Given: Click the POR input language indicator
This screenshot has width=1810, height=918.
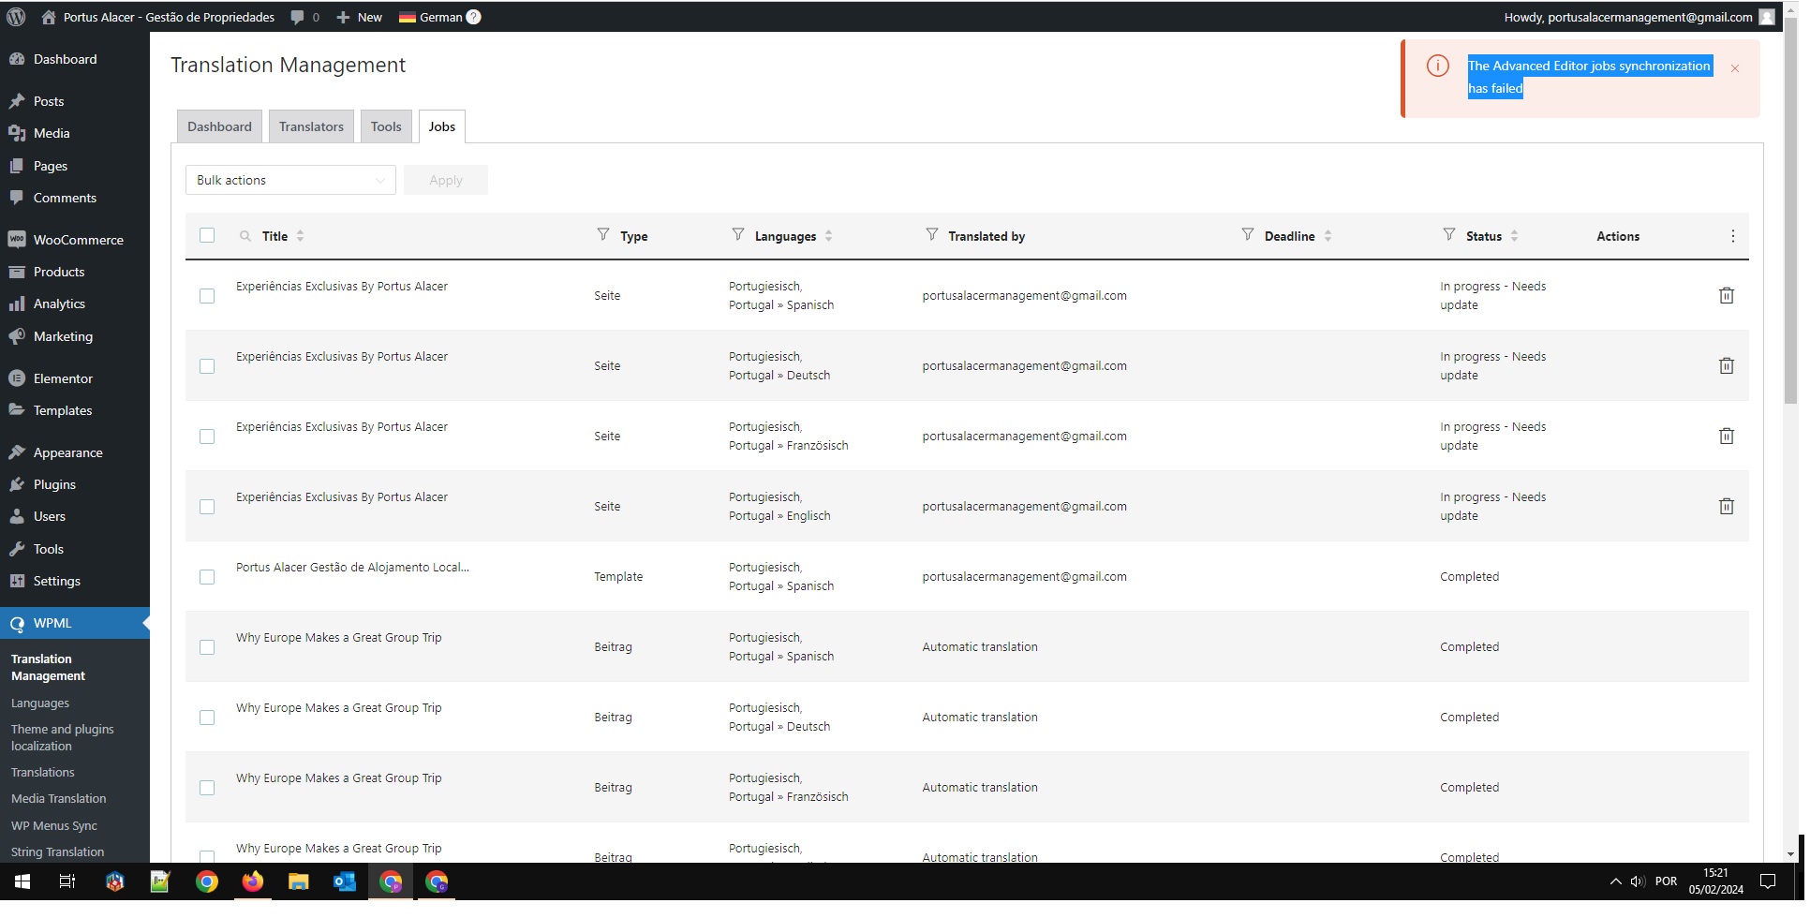Looking at the screenshot, I should [x=1667, y=881].
